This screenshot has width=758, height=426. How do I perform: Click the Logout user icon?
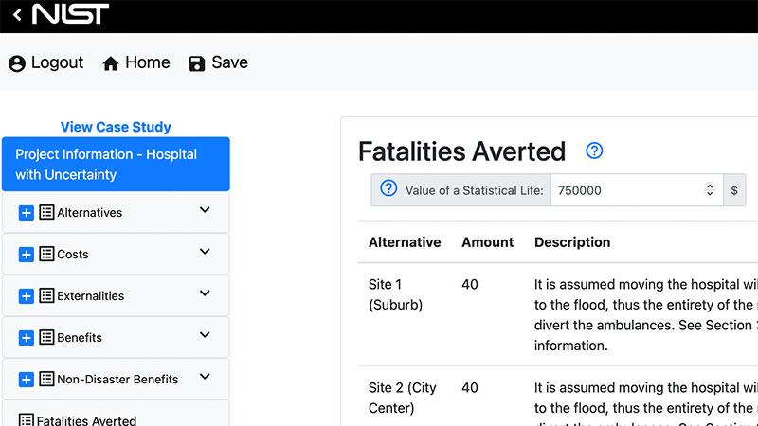pos(17,63)
